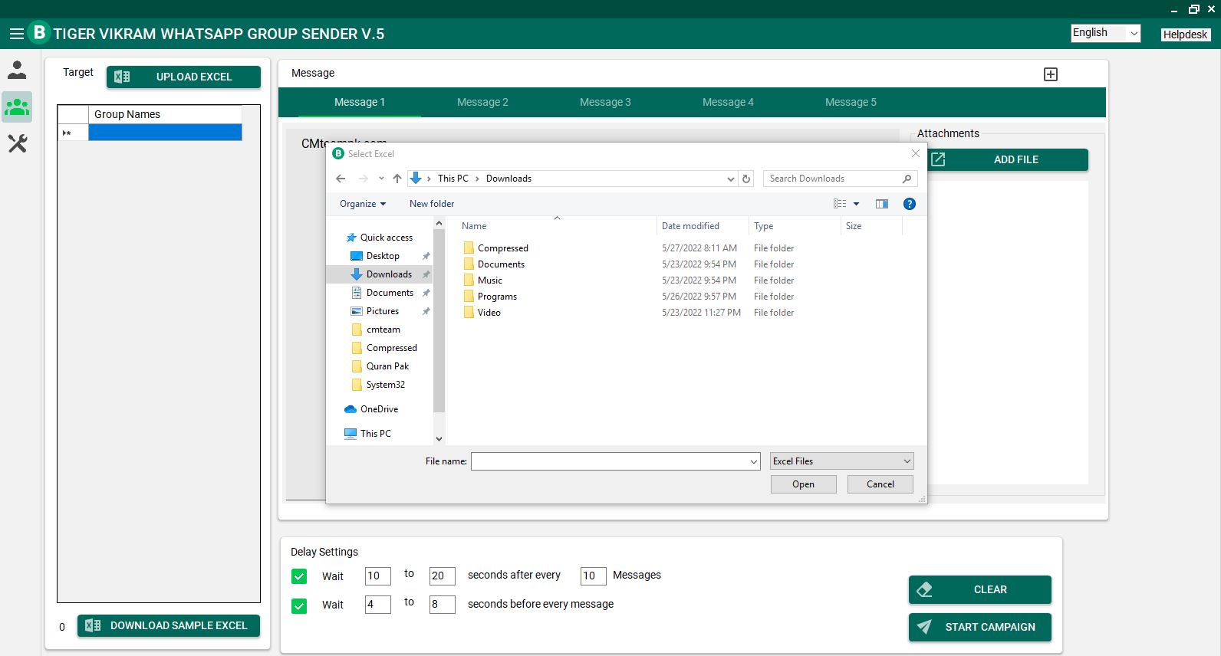The width and height of the screenshot is (1221, 656).
Task: Switch to the Message 4 tab
Action: coord(728,102)
